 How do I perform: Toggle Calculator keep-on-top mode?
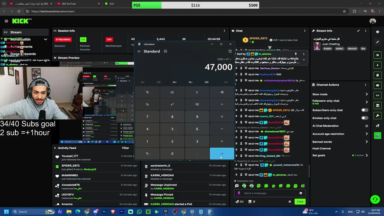point(165,51)
